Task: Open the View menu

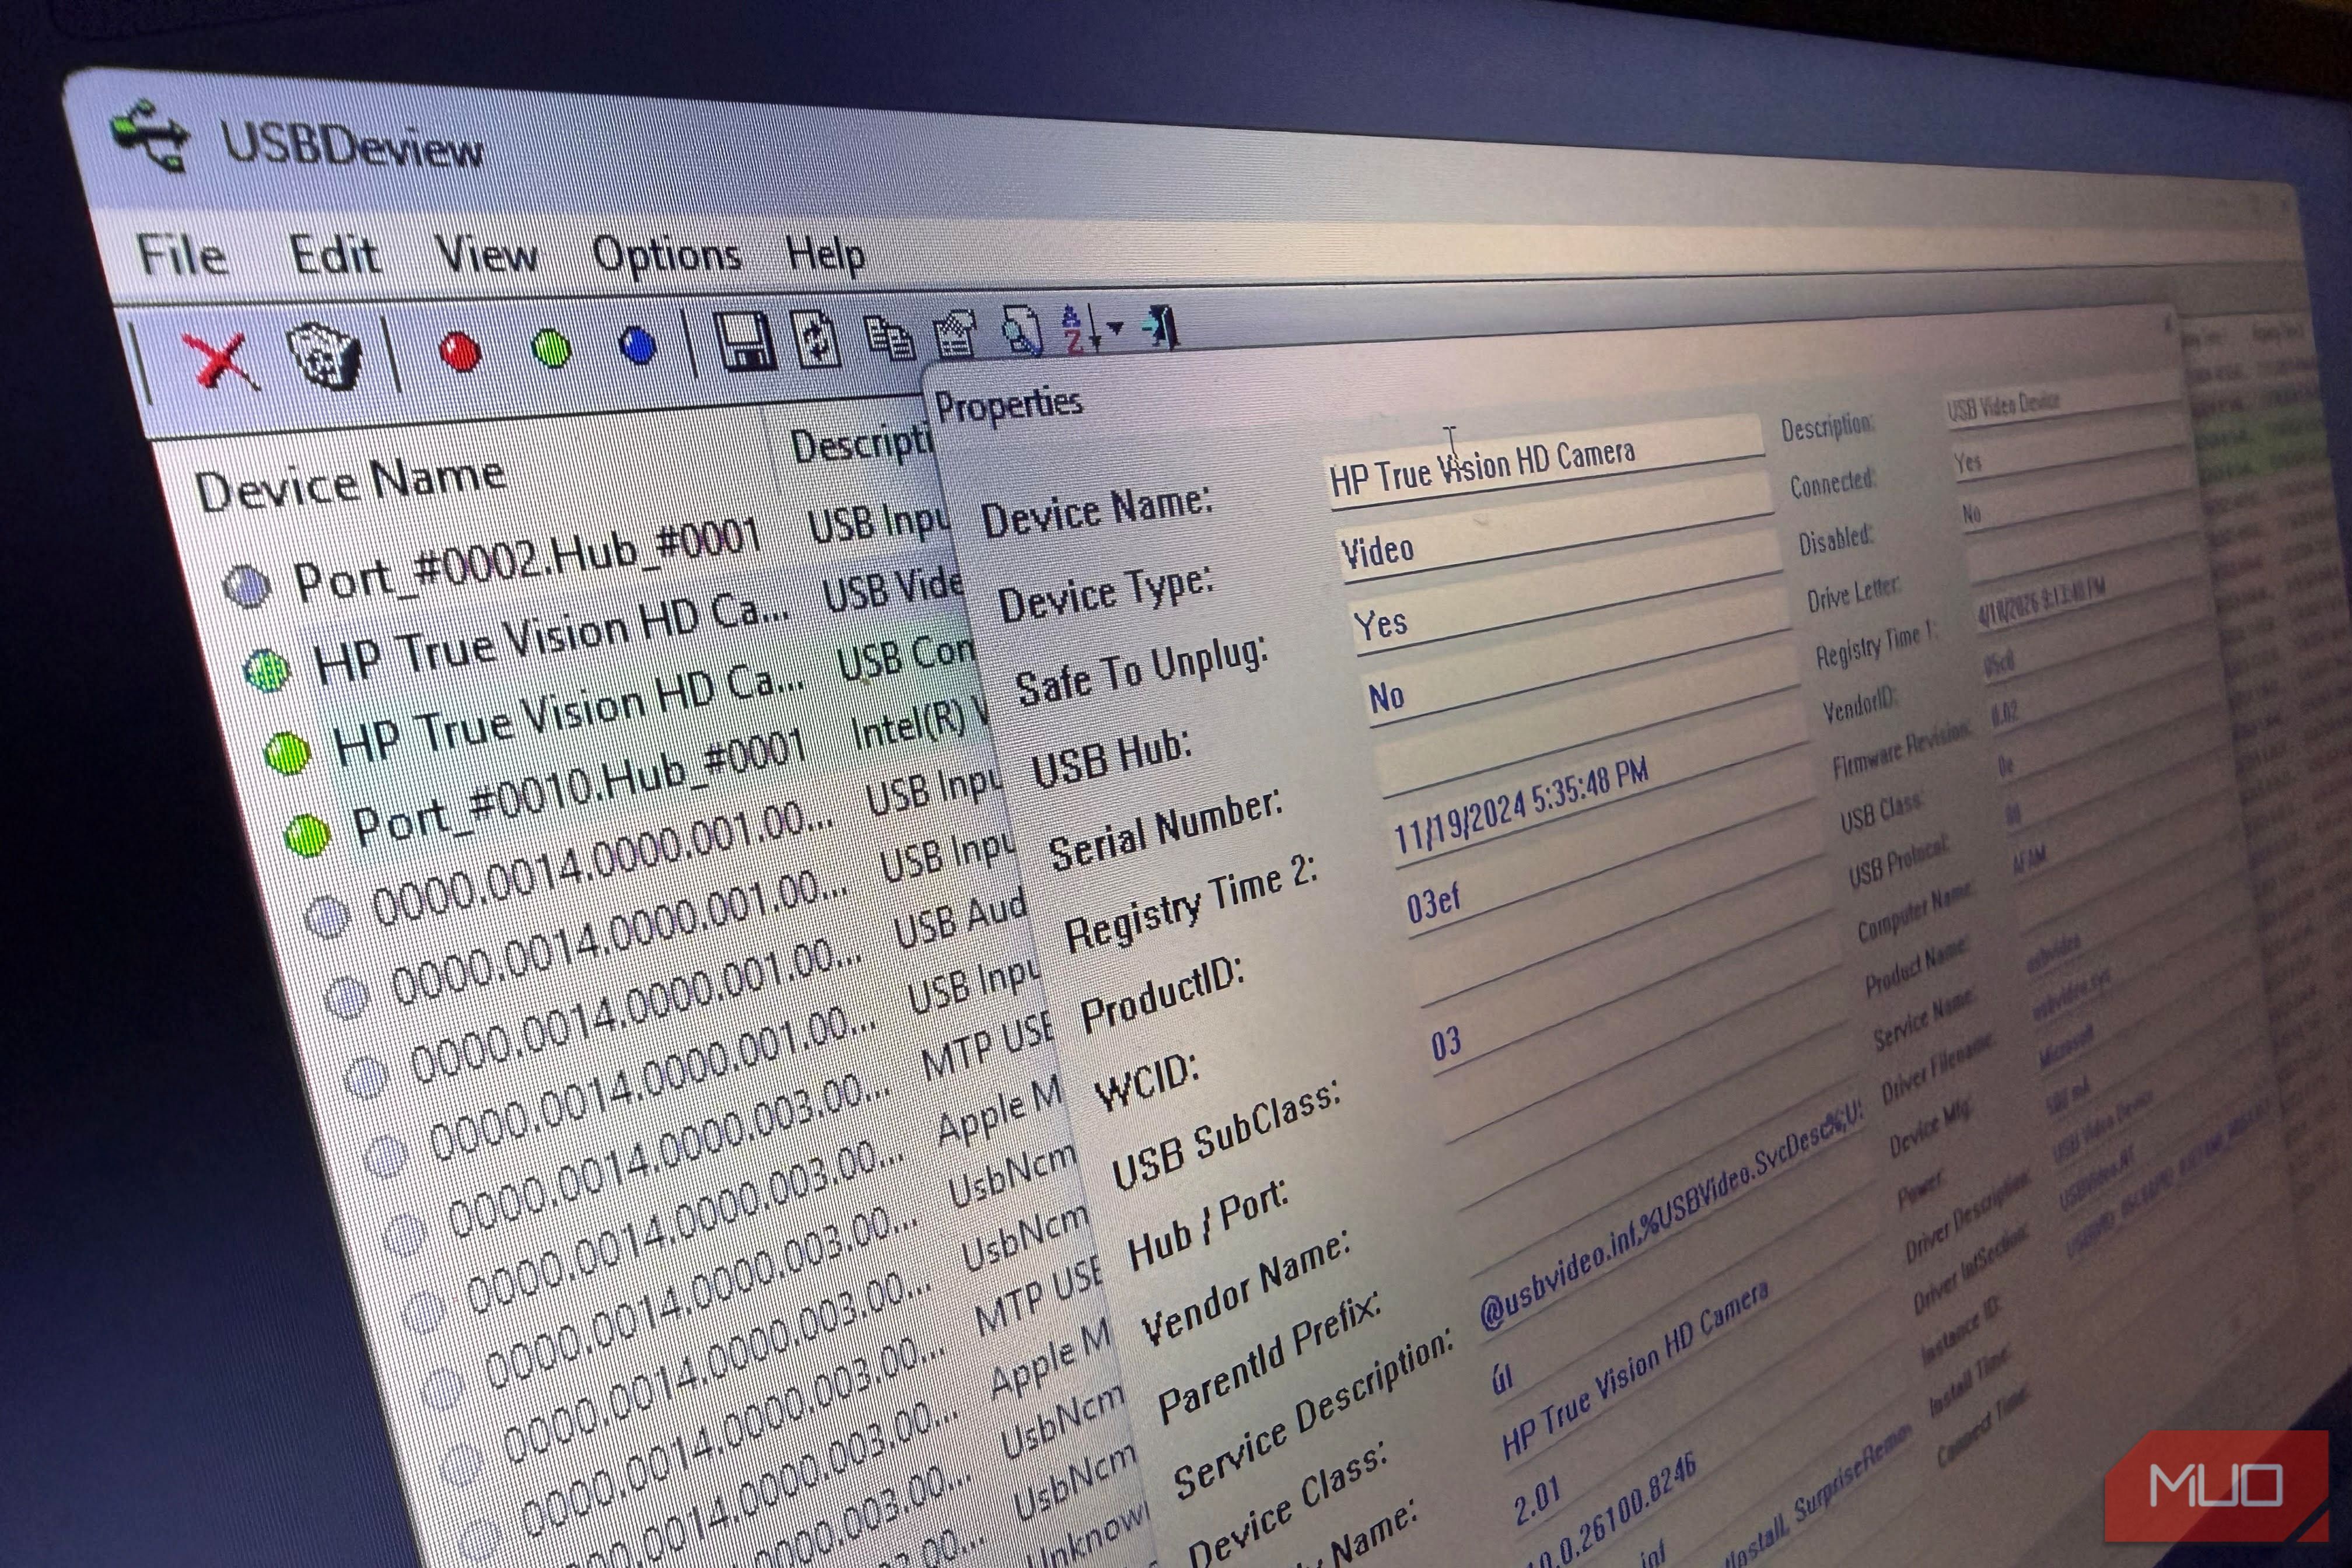Action: pyautogui.click(x=486, y=254)
